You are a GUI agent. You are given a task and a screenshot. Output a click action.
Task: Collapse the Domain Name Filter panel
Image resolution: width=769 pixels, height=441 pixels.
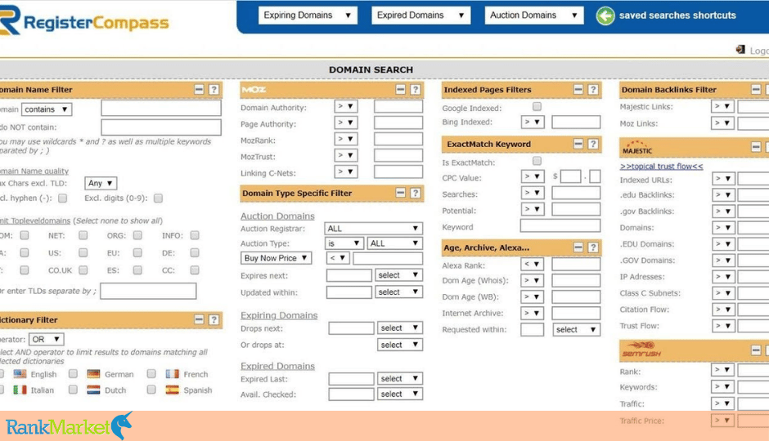point(199,90)
